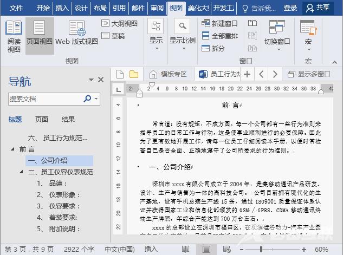The width and height of the screenshot is (343, 255).
Task: Open search options dropdown arrow
Action: click(x=96, y=99)
